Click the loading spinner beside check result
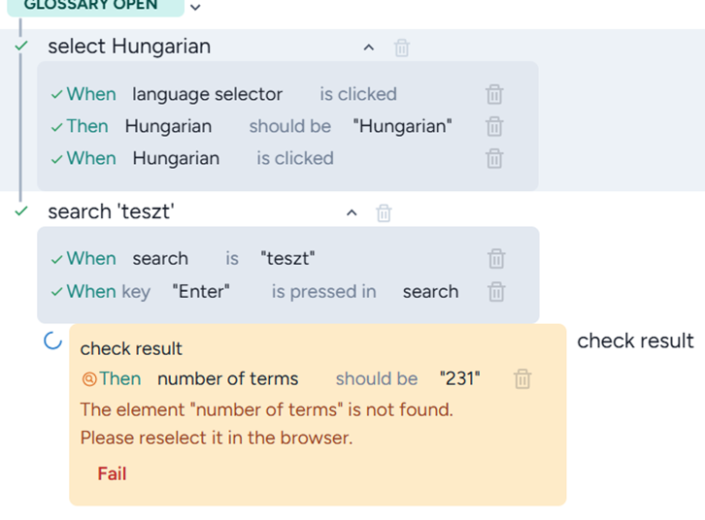The height and width of the screenshot is (520, 705). coord(53,341)
